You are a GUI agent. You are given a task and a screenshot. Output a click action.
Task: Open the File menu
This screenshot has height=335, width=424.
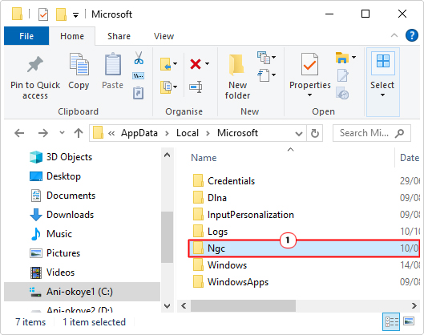[26, 36]
